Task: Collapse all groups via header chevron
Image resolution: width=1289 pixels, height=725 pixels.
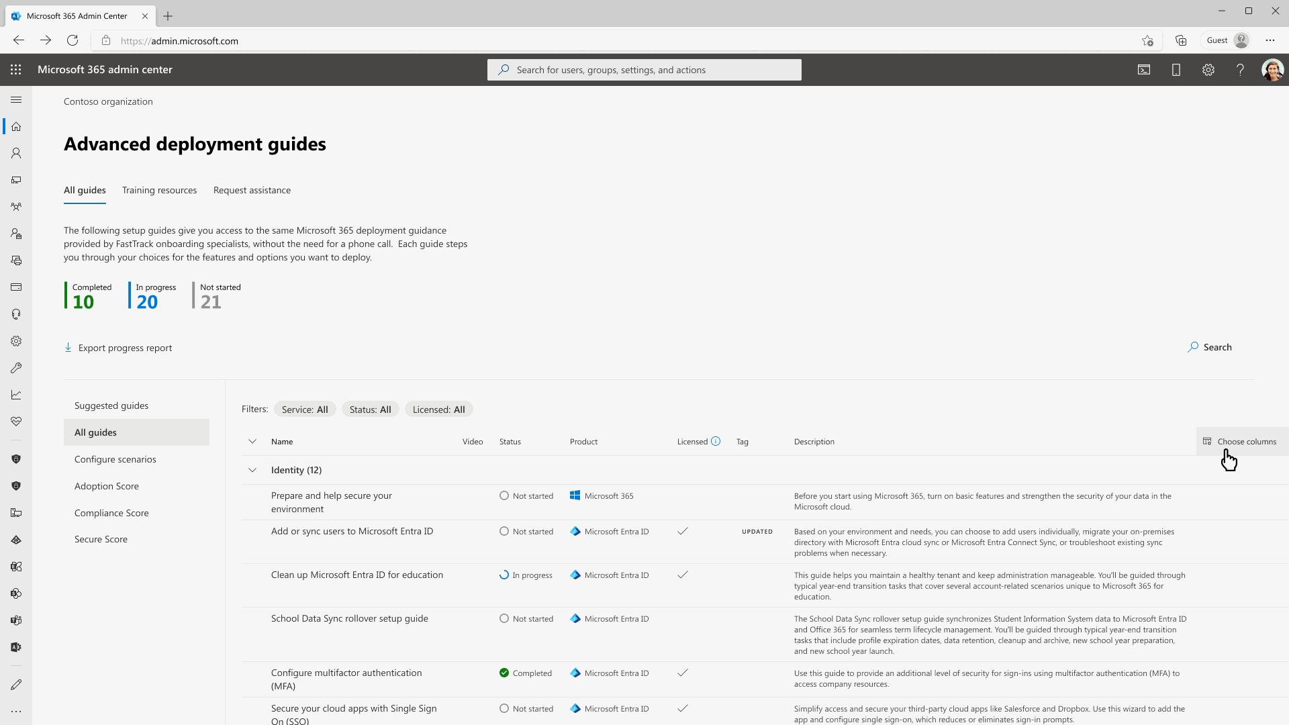Action: 252,442
